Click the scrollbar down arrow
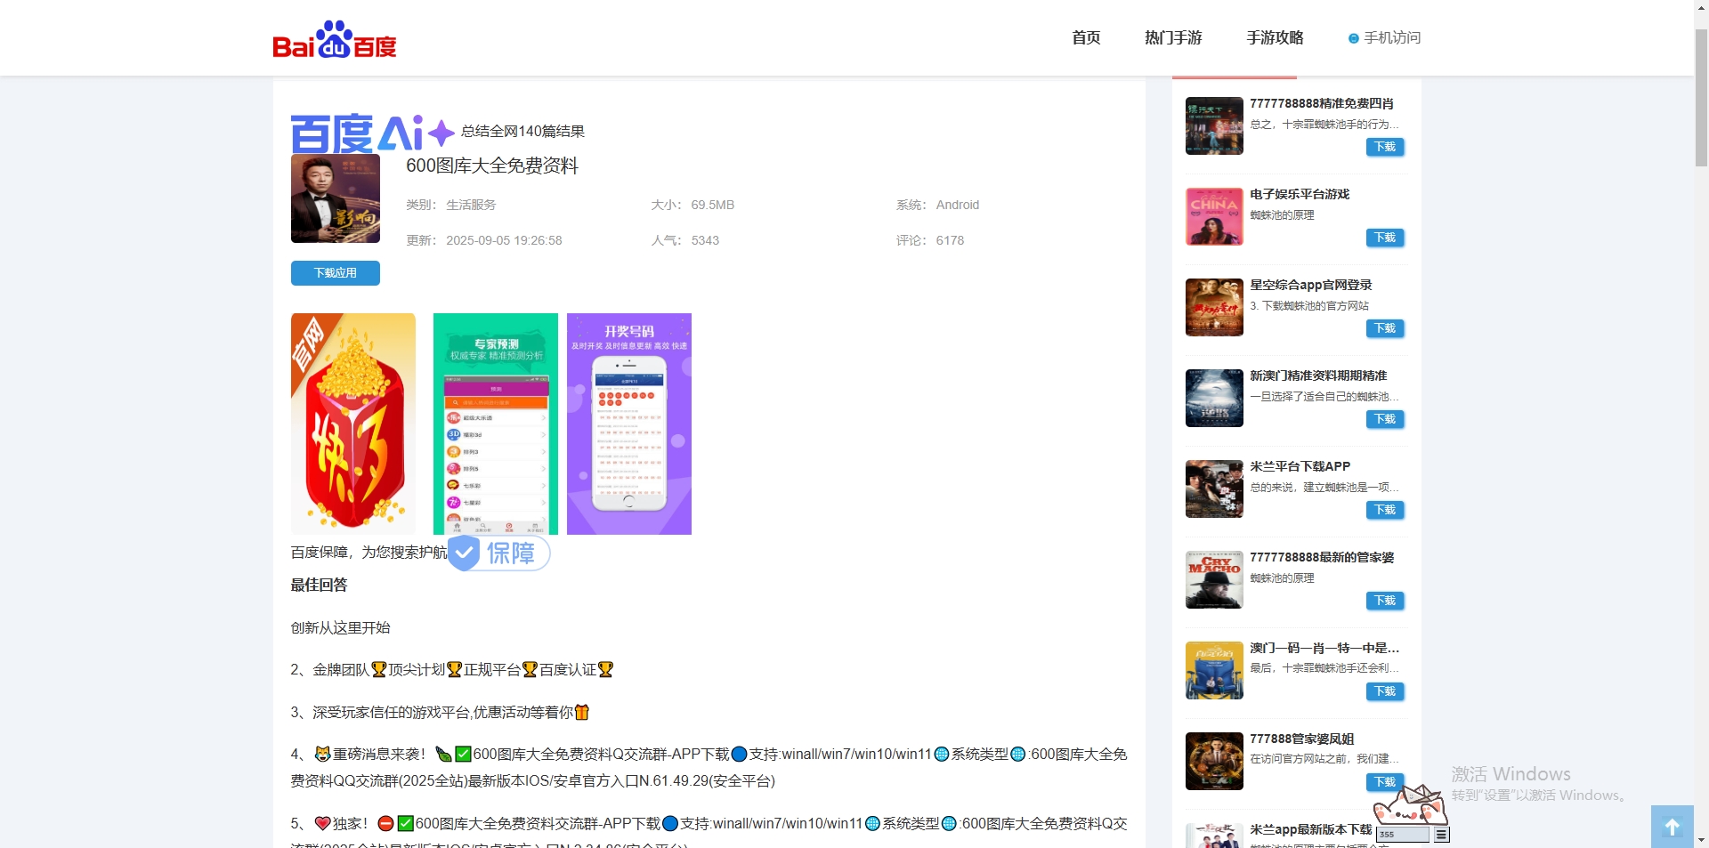This screenshot has height=848, width=1709. (x=1701, y=839)
